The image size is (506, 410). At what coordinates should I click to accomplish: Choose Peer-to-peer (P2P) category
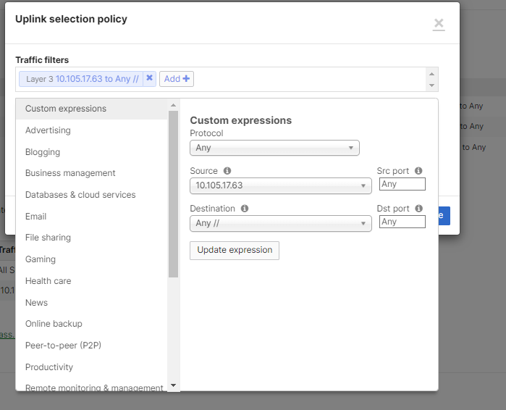63,346
